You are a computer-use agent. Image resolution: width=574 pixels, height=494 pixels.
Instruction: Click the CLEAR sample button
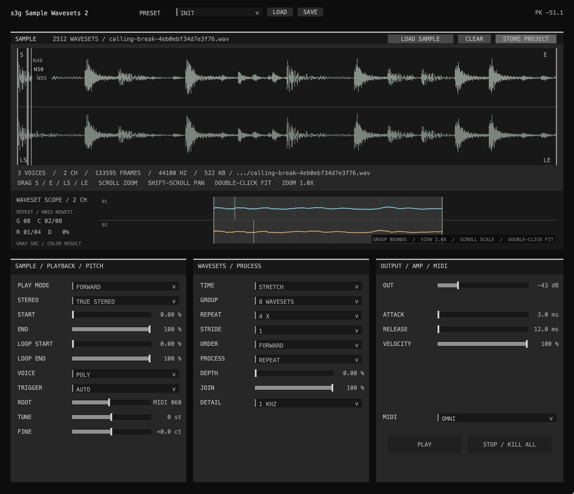click(x=474, y=39)
